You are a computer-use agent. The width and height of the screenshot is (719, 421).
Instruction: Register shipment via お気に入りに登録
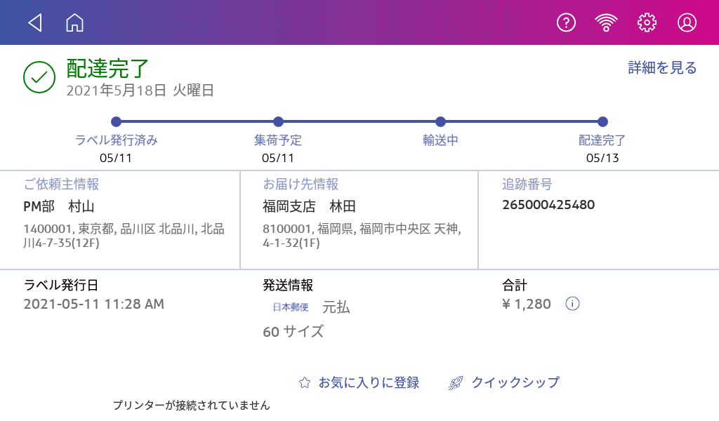369,383
